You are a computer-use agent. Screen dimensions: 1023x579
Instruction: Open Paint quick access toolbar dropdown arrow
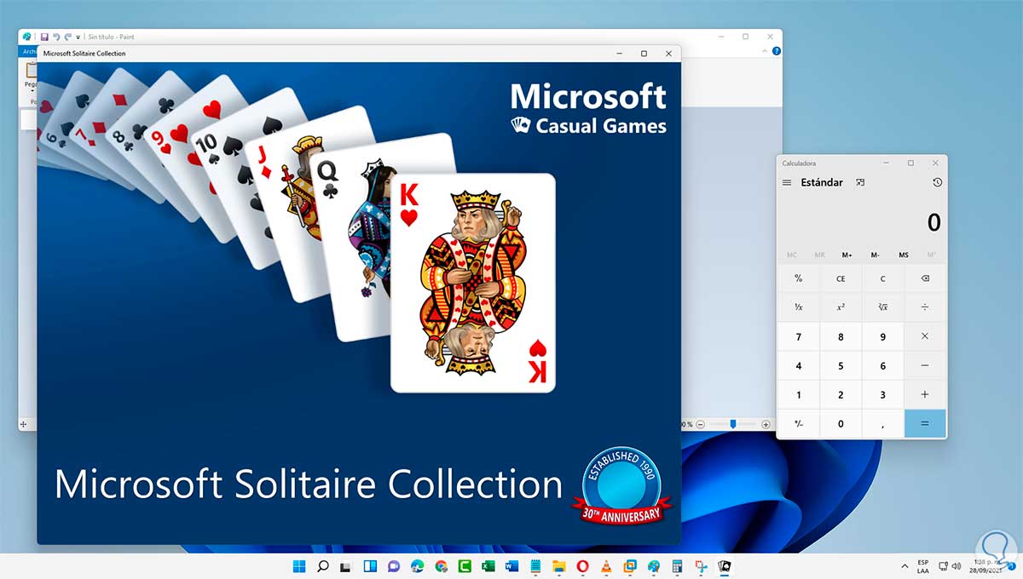(78, 37)
